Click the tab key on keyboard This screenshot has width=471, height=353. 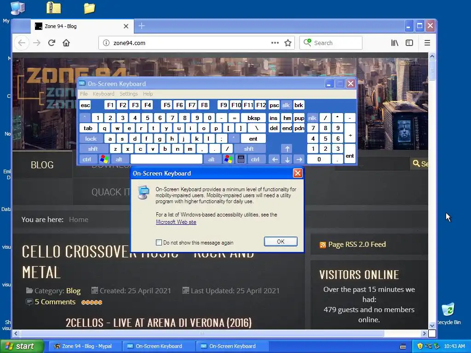tap(88, 128)
